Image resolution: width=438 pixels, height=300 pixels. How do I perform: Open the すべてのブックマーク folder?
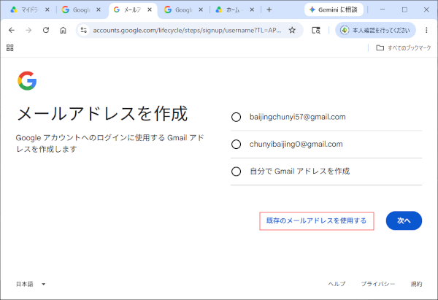click(x=404, y=48)
